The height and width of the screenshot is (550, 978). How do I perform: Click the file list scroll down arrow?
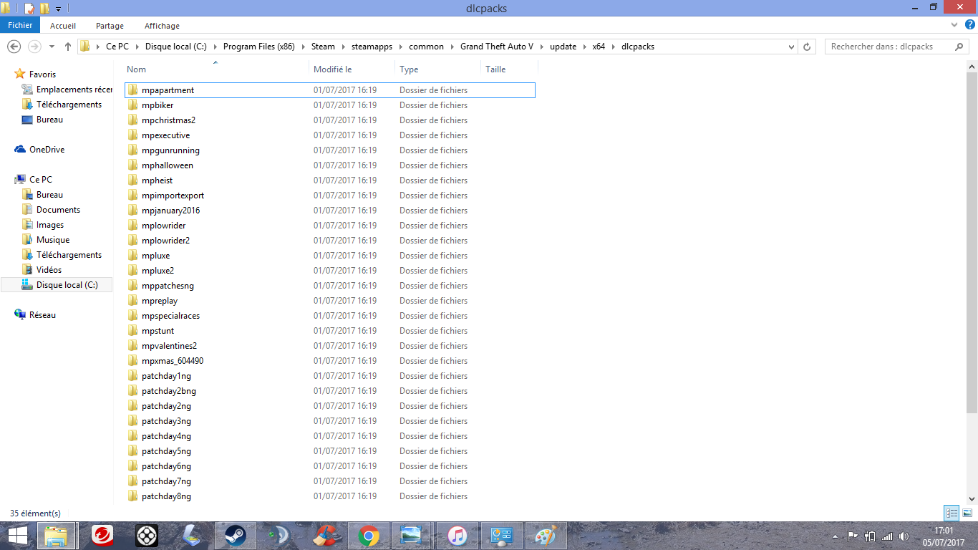tap(972, 499)
